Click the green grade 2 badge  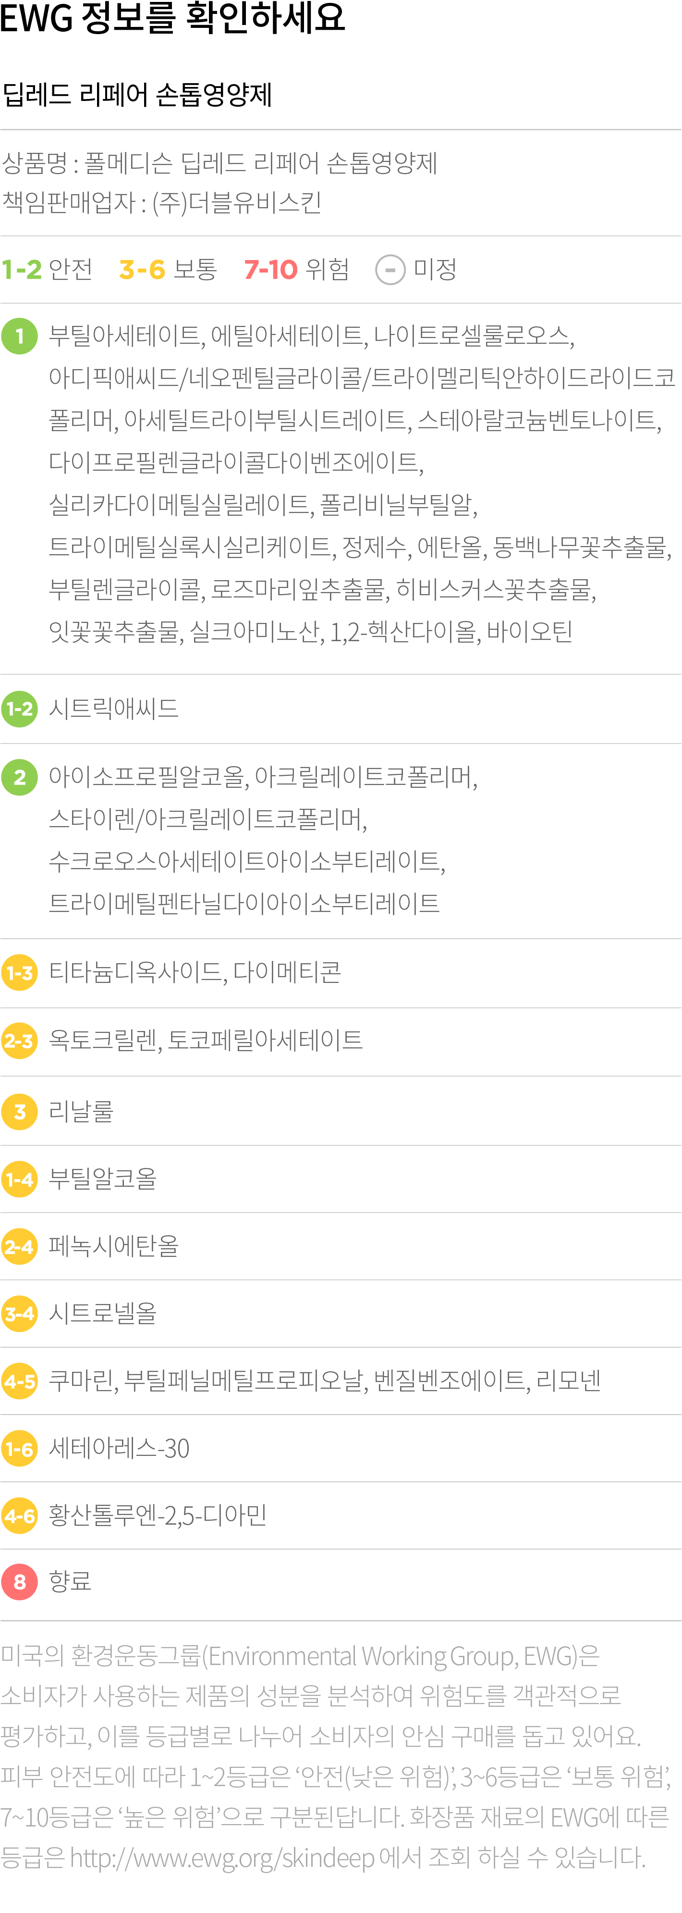19,778
